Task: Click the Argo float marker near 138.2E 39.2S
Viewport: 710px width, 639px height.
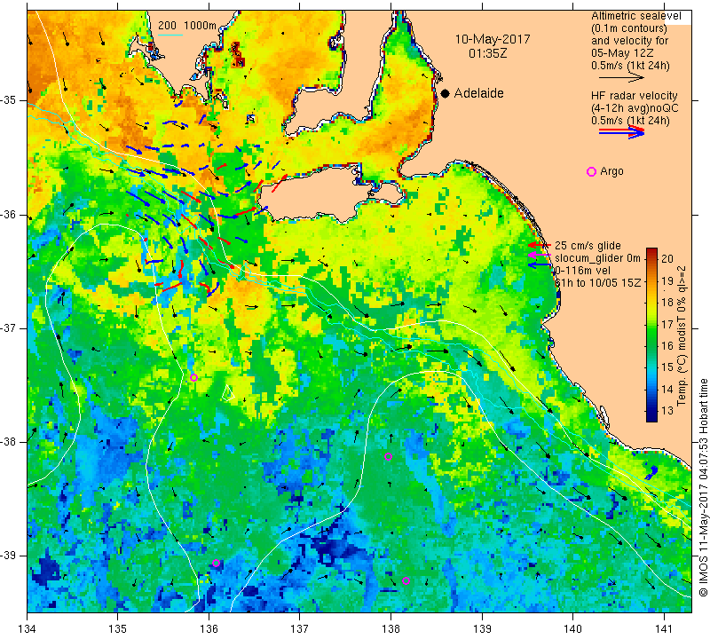Action: [406, 581]
